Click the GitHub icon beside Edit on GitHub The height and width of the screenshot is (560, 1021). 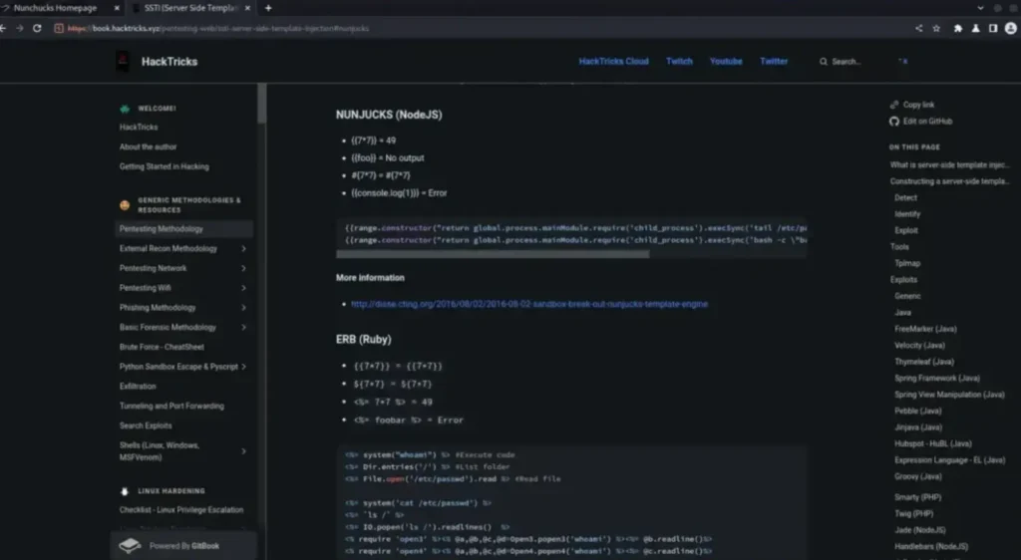(x=894, y=122)
